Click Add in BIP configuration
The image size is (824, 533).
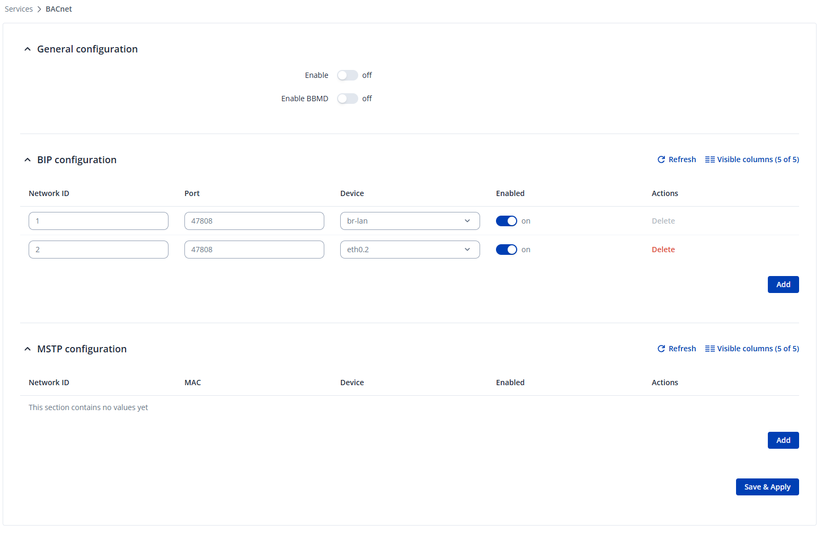point(783,285)
